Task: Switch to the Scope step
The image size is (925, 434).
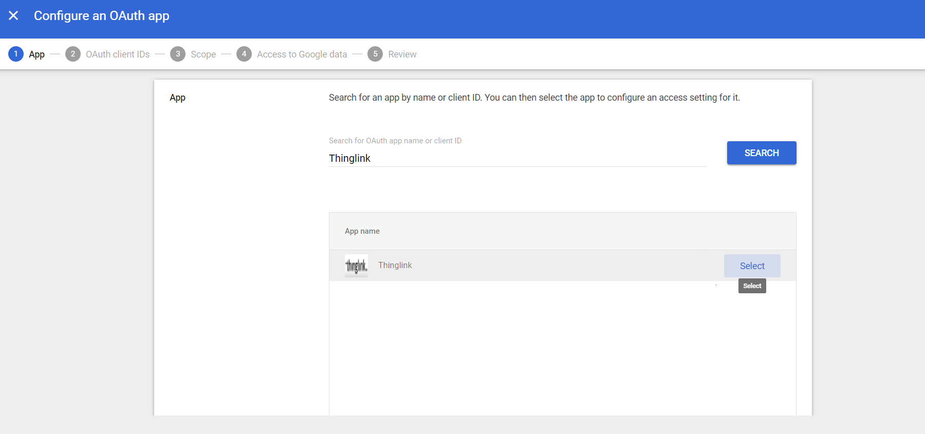Action: point(203,54)
